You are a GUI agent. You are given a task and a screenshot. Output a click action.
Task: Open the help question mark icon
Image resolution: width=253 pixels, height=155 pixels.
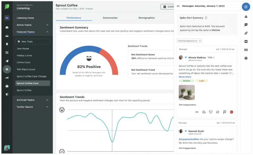point(246,58)
